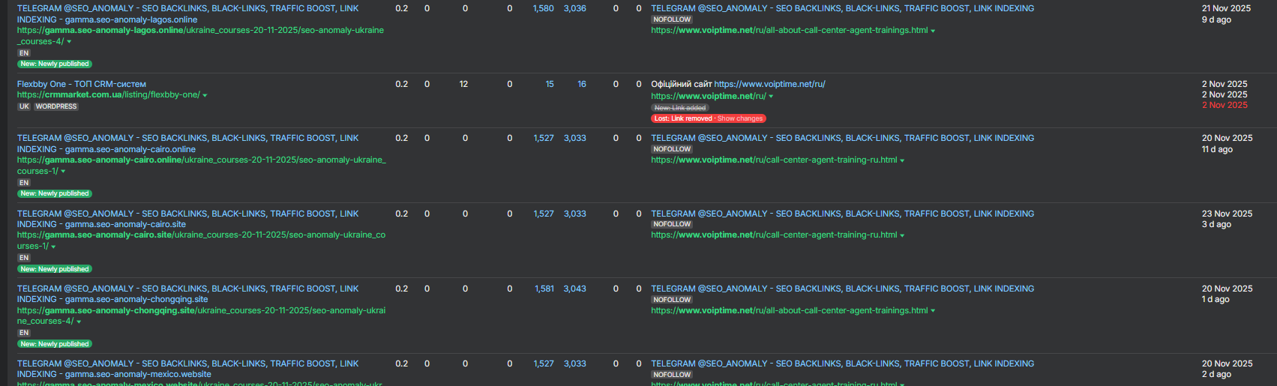Open the gamma.seo-anomaly-chongqing.site page title
The height and width of the screenshot is (386, 1277).
(187, 294)
